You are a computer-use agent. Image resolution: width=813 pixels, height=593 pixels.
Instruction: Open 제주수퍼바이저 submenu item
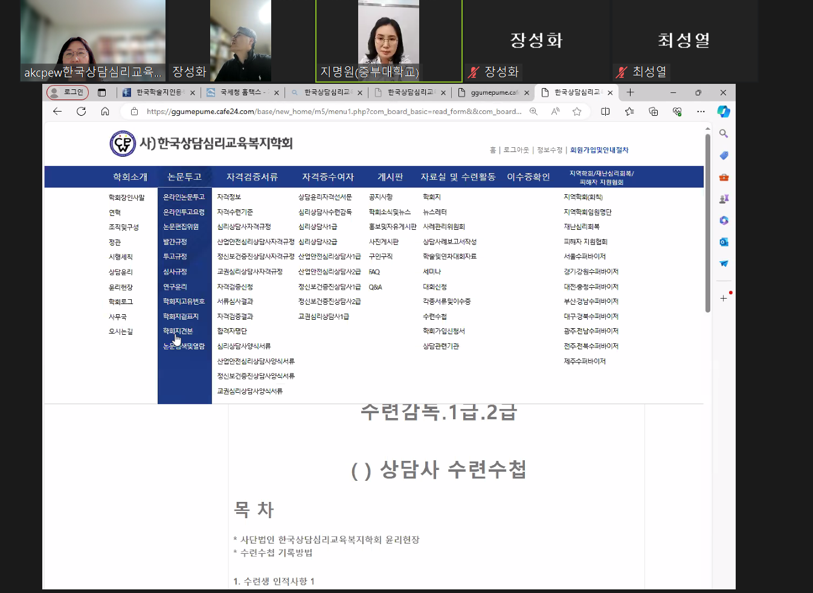coord(585,361)
